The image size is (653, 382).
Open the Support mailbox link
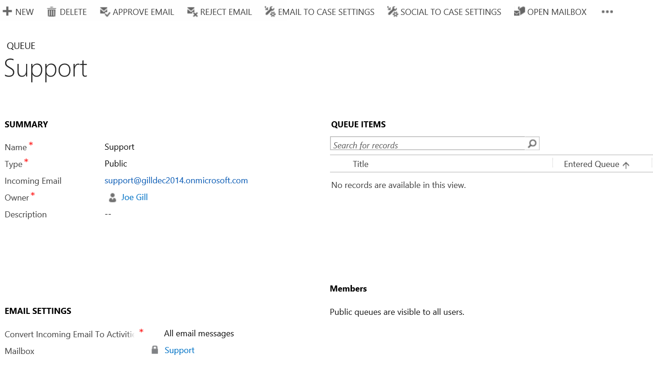coord(179,350)
